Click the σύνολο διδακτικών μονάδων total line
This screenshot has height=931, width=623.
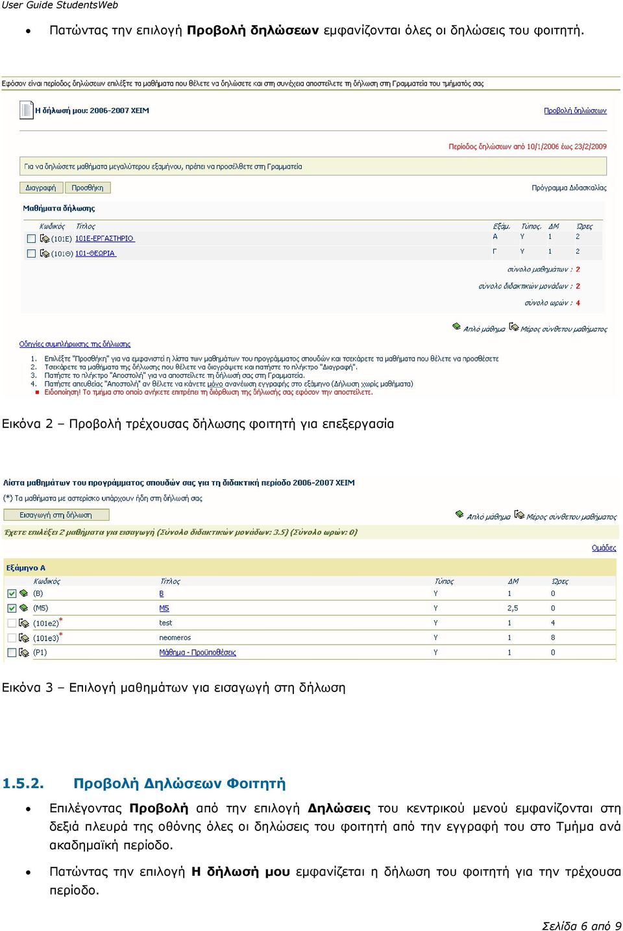click(530, 286)
